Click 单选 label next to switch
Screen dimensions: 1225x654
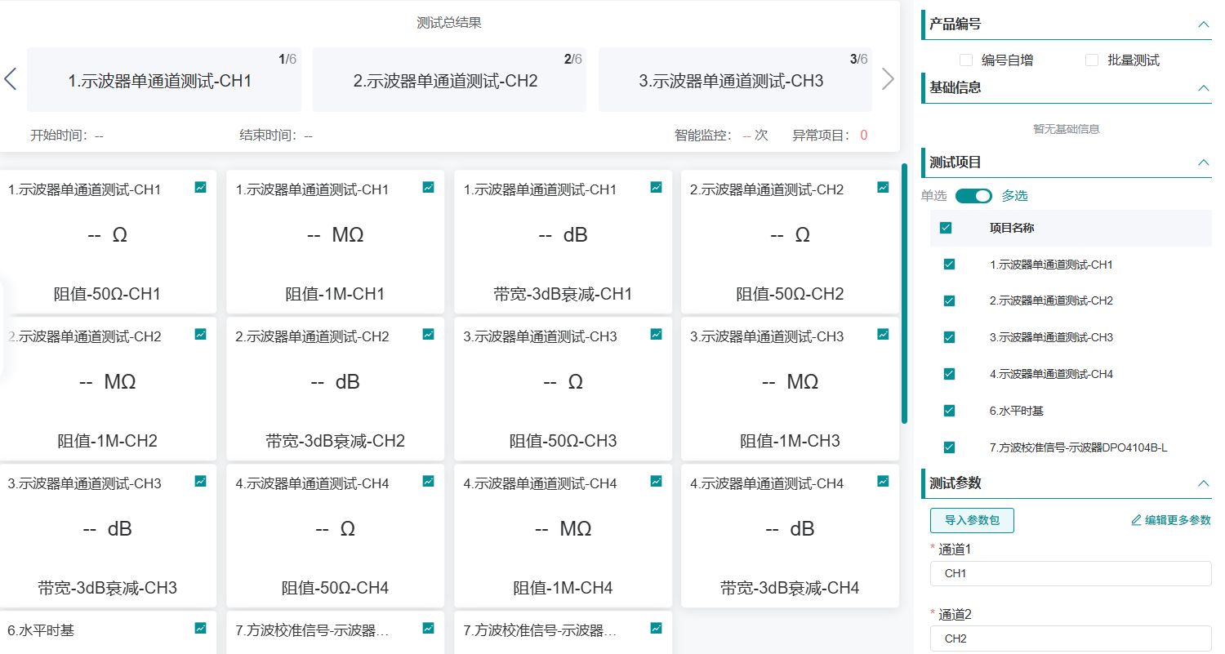point(933,196)
